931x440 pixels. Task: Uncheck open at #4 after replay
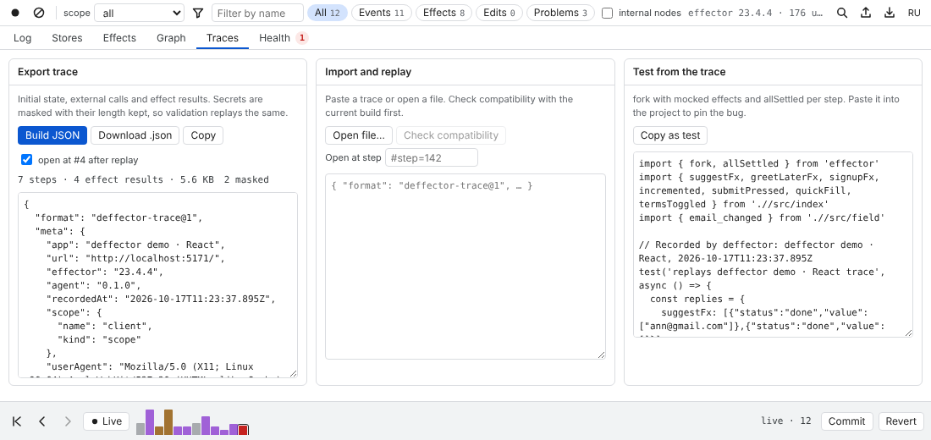pyautogui.click(x=27, y=159)
